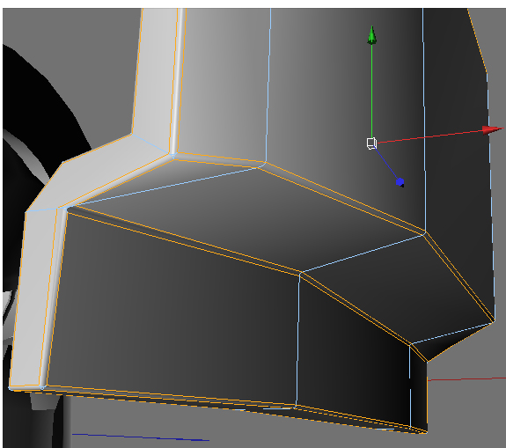Select blue vertical edge right of gizmo

424,120
